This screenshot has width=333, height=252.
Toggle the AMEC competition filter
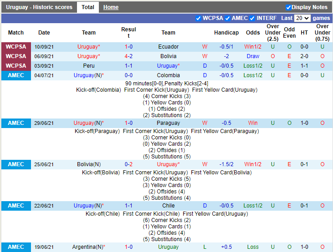tap(227, 18)
